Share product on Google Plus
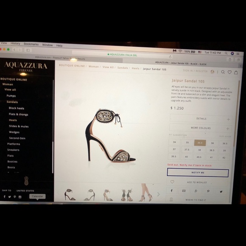 coord(196,191)
